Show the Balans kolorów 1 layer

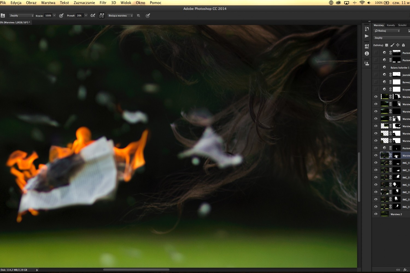point(376,67)
